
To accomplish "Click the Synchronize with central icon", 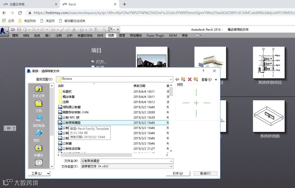I will click(x=25, y=30).
